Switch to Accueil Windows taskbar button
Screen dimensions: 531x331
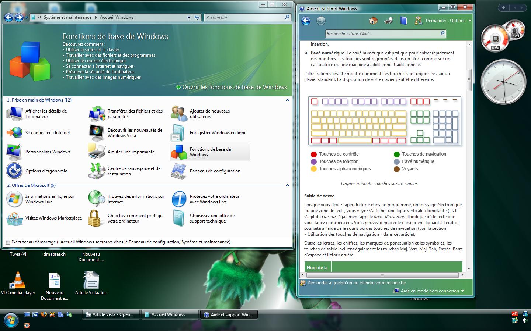click(x=170, y=314)
